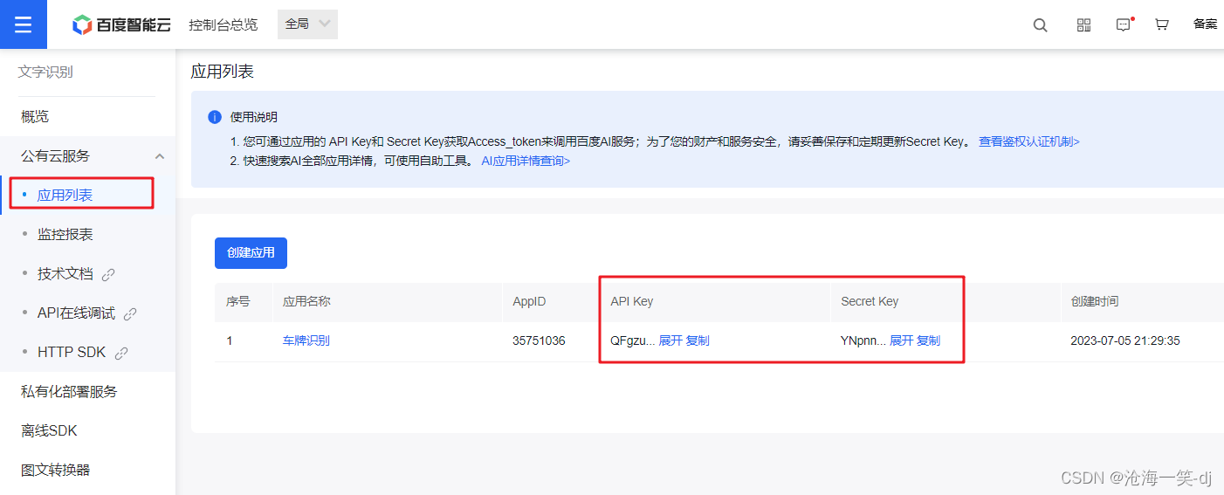
Task: Copy the API Key with 复制
Action: pyautogui.click(x=698, y=340)
